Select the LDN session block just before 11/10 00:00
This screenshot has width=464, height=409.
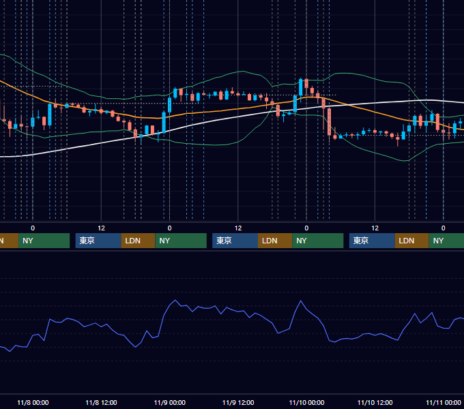click(275, 241)
